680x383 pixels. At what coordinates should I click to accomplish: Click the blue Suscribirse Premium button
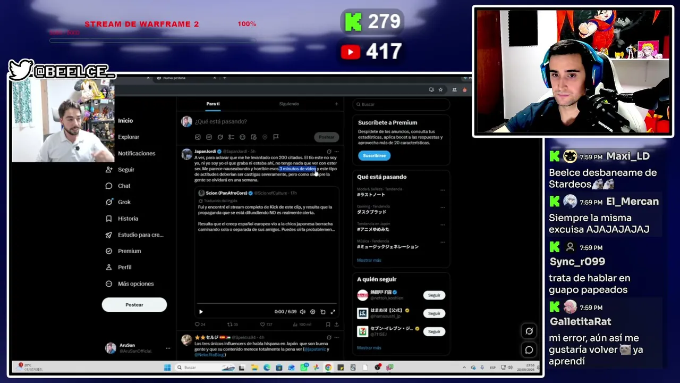click(x=374, y=155)
